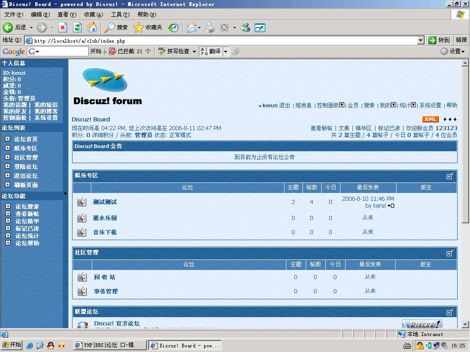Viewport: 470px width, 352px height.
Task: Launch Internet Explorer from quick launch
Action: (x=30, y=346)
